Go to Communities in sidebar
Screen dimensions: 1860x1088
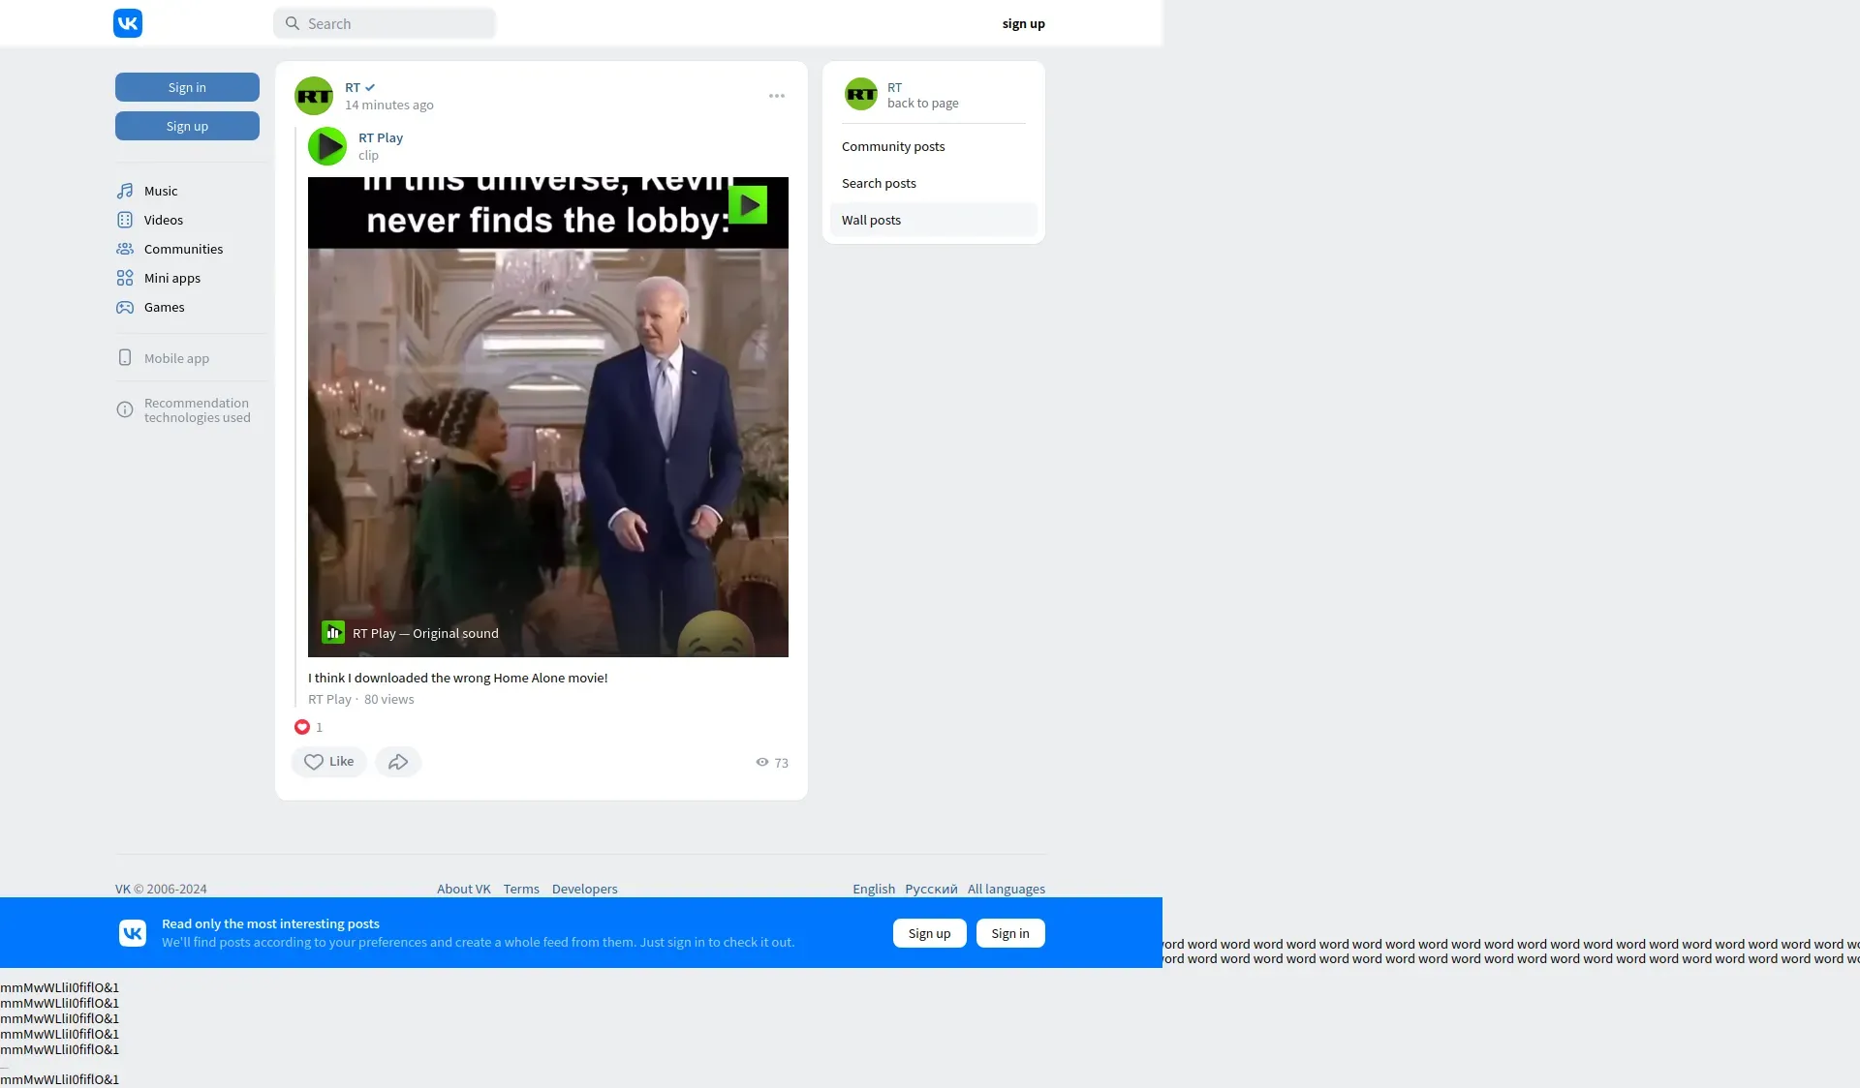(x=182, y=249)
